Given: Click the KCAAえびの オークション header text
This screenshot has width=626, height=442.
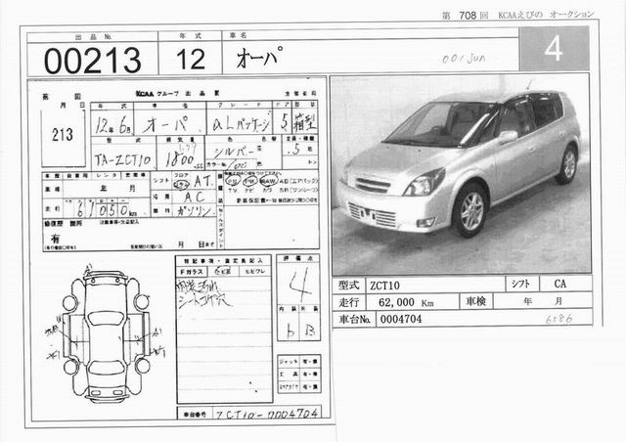Looking at the screenshot, I should pos(546,15).
